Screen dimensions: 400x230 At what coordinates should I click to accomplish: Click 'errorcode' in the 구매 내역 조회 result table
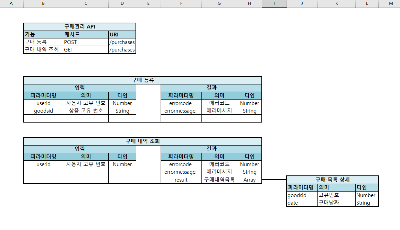[x=181, y=164]
